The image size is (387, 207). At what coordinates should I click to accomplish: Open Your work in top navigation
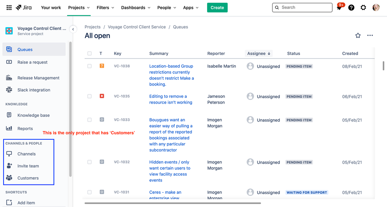point(51,8)
